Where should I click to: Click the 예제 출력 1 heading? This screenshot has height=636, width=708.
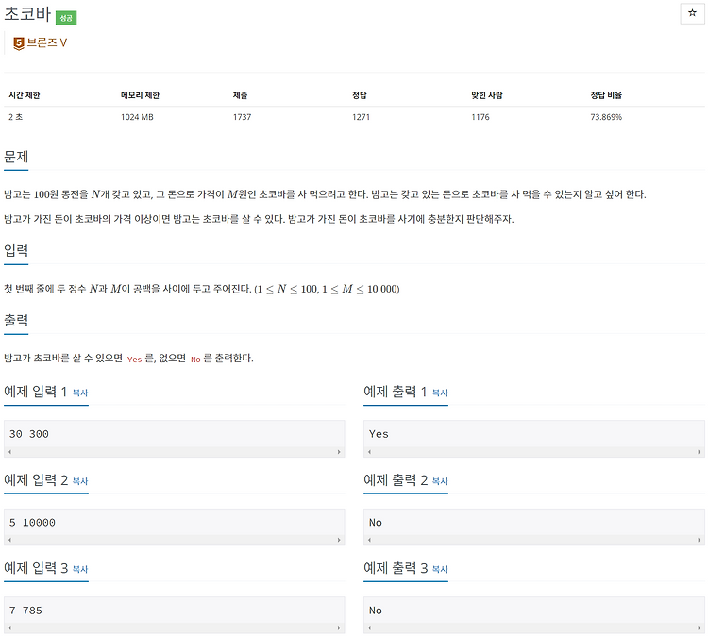(396, 392)
